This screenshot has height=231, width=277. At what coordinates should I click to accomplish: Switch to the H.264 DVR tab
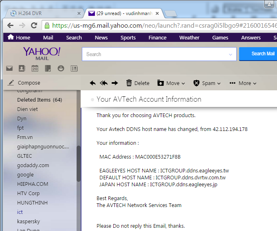[x=44, y=13]
